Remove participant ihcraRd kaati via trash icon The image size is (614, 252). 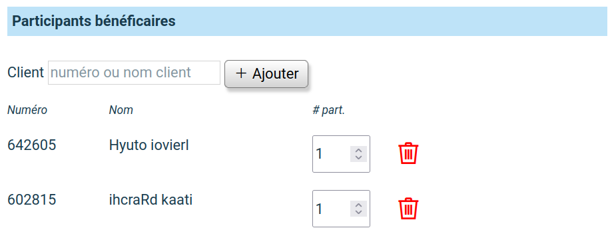point(408,208)
